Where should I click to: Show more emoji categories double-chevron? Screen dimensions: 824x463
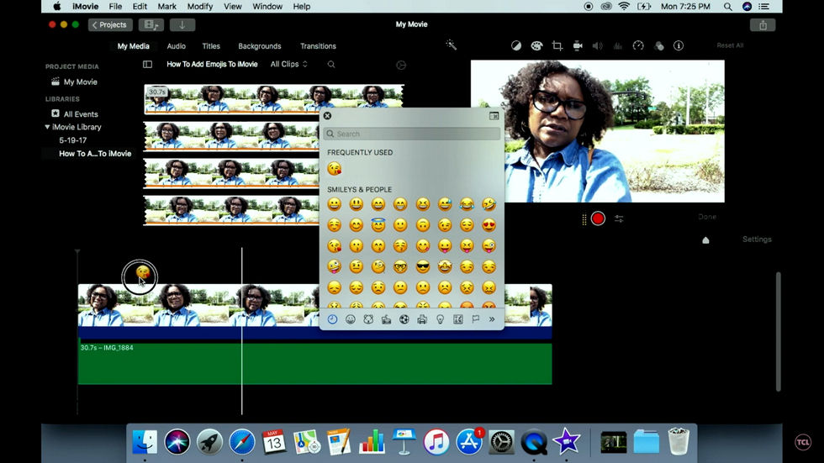[492, 319]
